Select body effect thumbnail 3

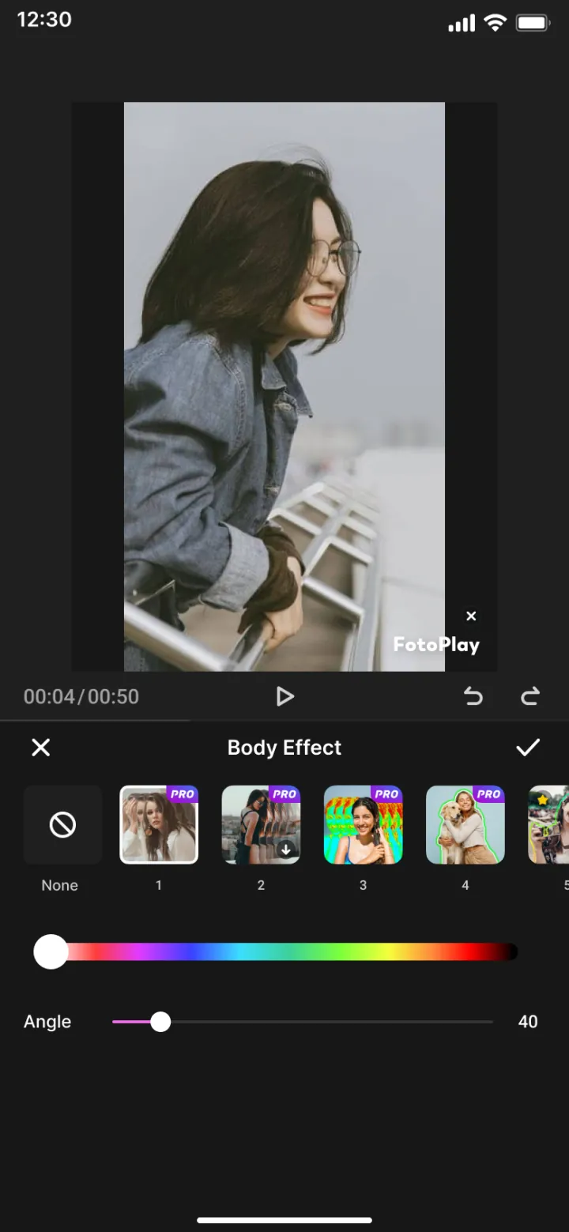tap(364, 825)
